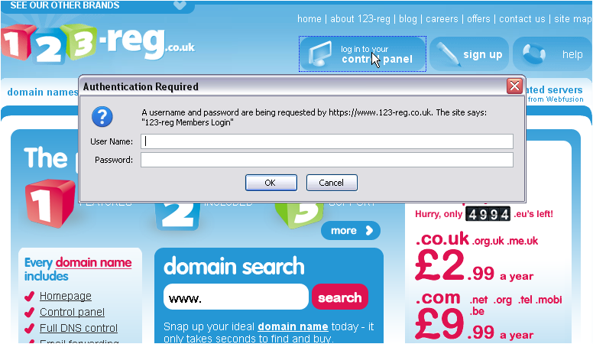Confirm login with the OK button

(271, 183)
